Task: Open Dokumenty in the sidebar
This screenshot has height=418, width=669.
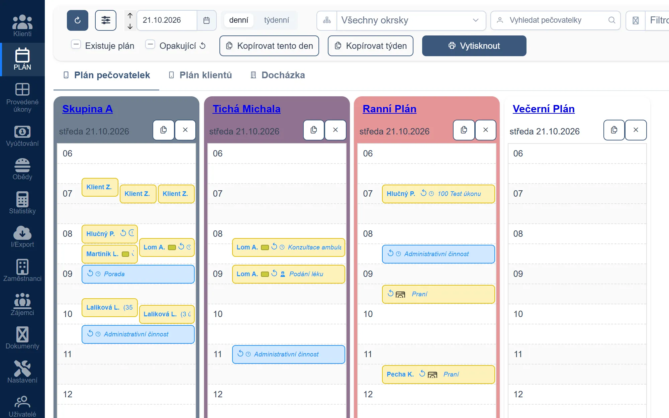Action: click(x=22, y=338)
